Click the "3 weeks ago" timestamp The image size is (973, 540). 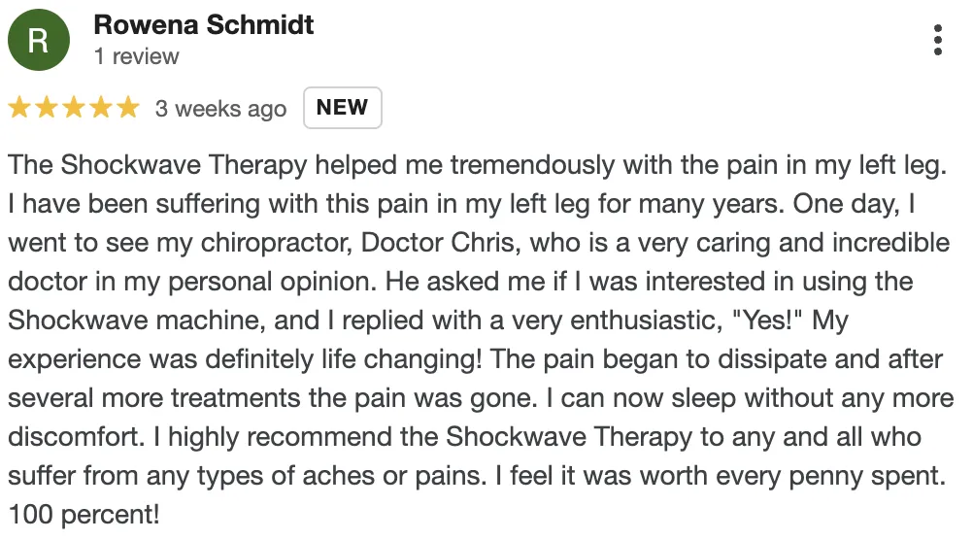tap(220, 109)
